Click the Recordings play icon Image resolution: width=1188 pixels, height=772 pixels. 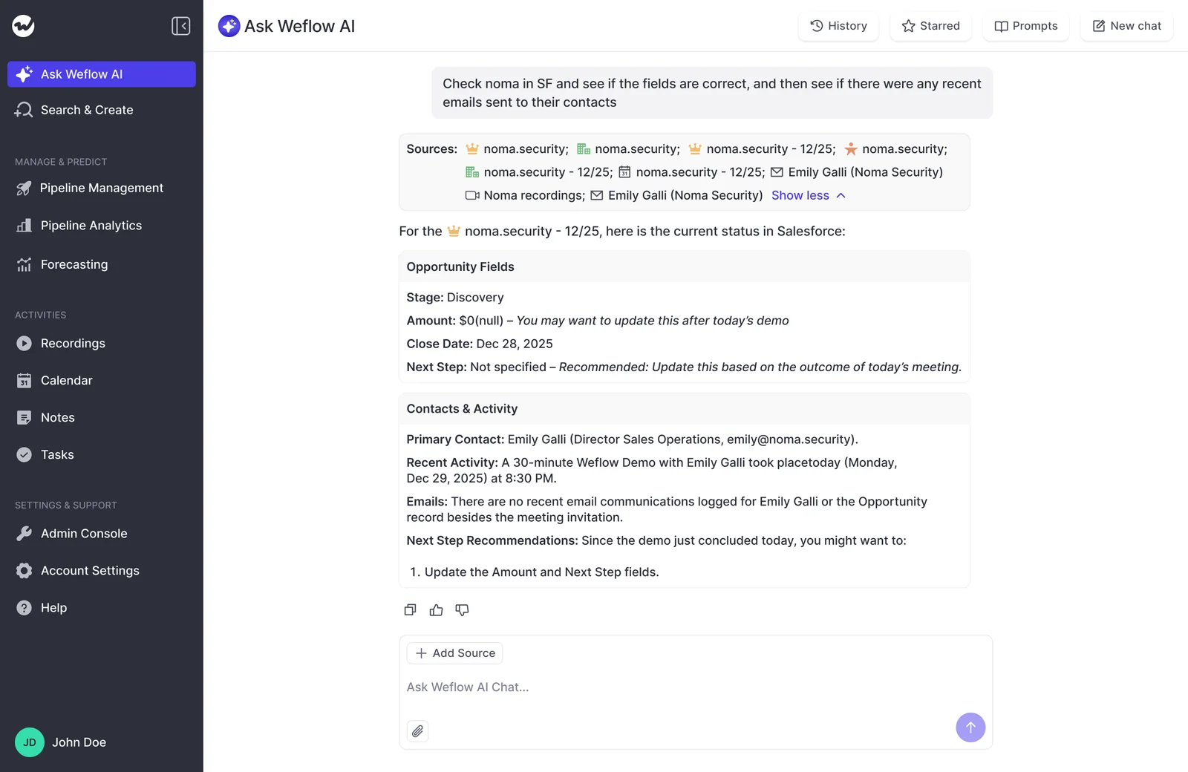point(25,344)
